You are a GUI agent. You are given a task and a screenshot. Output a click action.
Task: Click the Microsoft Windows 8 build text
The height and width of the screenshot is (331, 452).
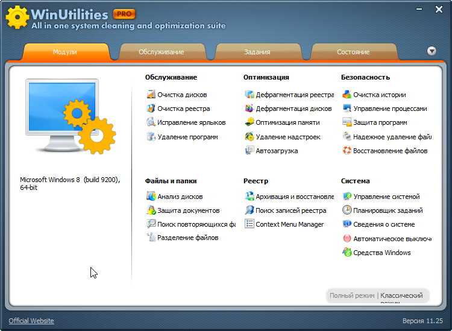[x=70, y=183]
